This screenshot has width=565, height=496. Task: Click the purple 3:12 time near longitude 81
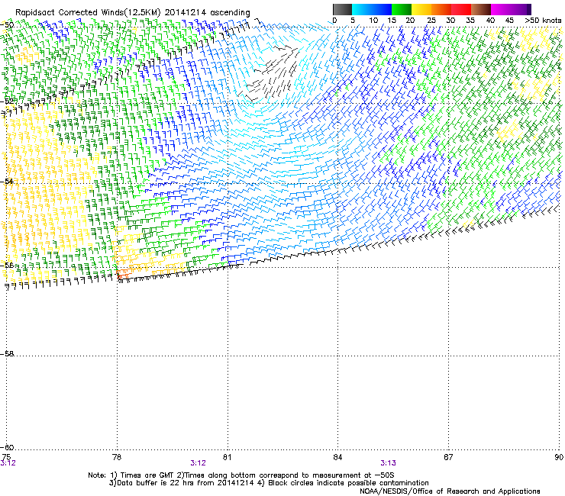pyautogui.click(x=199, y=463)
